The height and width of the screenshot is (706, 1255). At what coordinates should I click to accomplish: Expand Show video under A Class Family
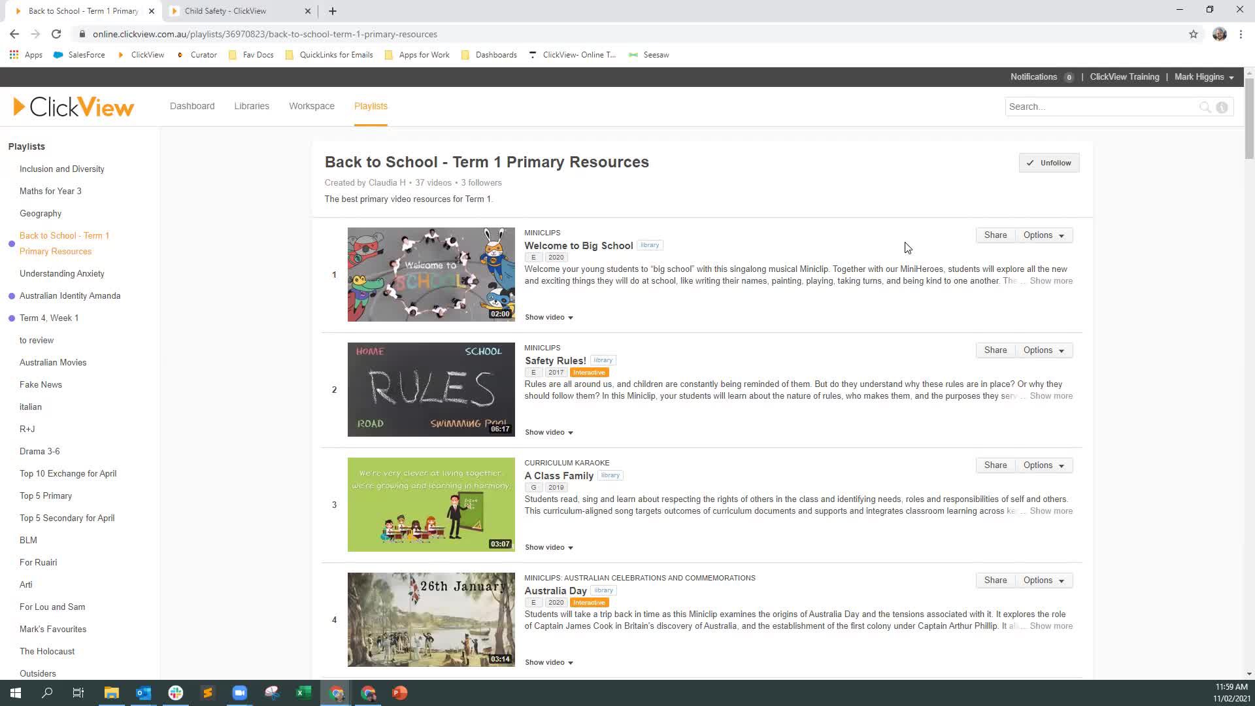(x=548, y=547)
